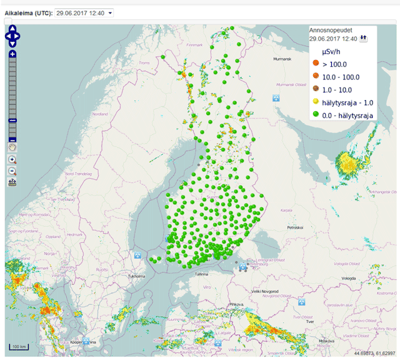Select the hand pan tool

[12, 147]
